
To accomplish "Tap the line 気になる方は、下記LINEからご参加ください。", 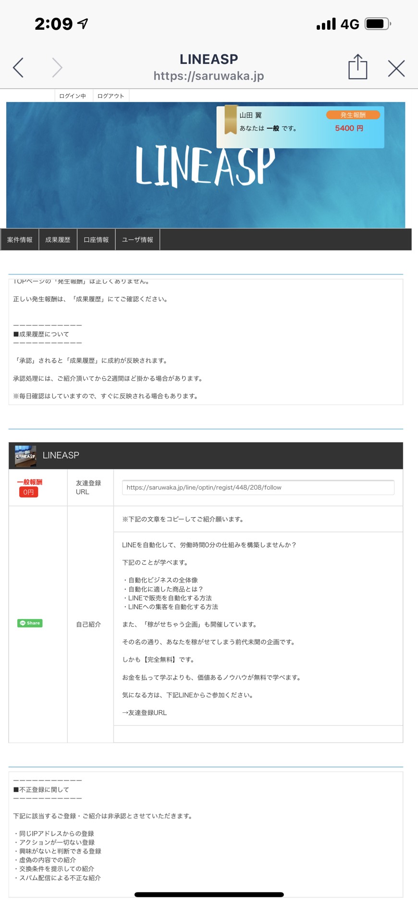I will (188, 695).
